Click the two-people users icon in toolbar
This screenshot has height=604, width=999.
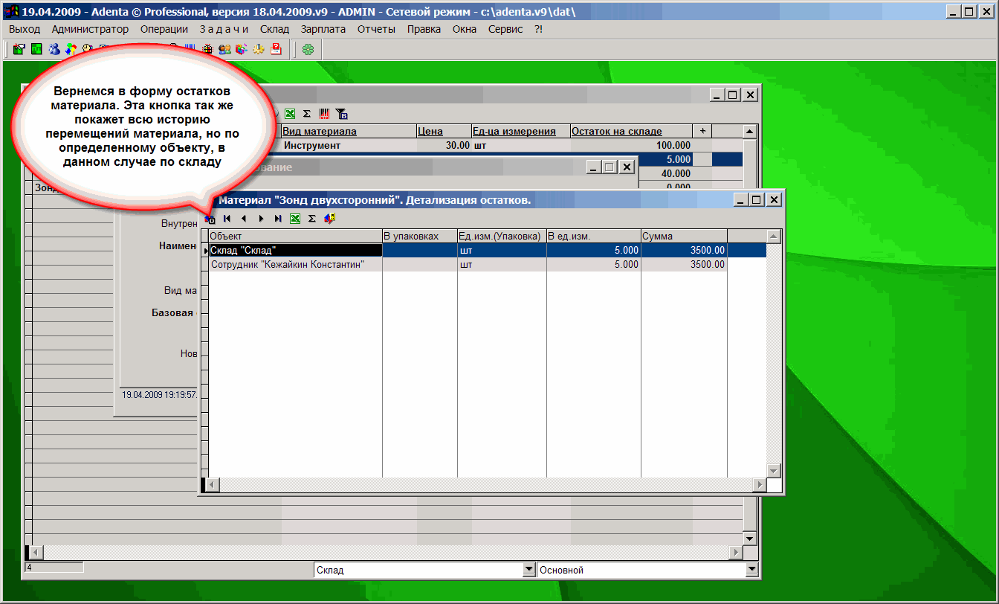pyautogui.click(x=224, y=49)
